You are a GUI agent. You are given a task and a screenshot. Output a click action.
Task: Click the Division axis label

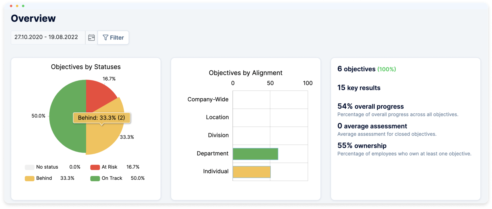(218, 135)
